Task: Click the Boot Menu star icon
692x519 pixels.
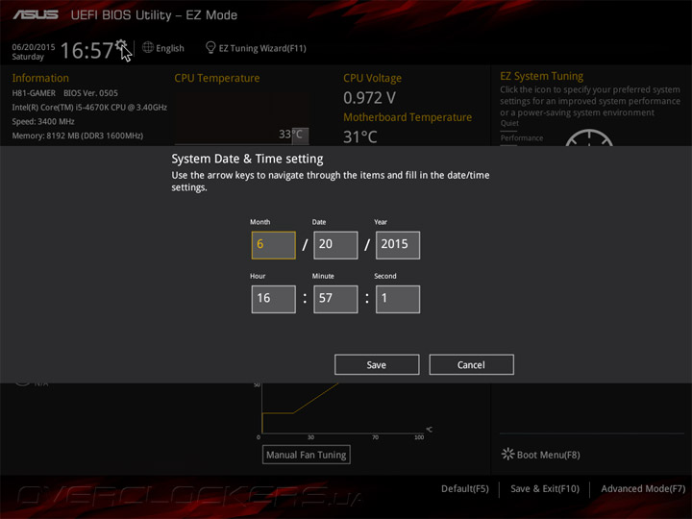Action: click(507, 454)
